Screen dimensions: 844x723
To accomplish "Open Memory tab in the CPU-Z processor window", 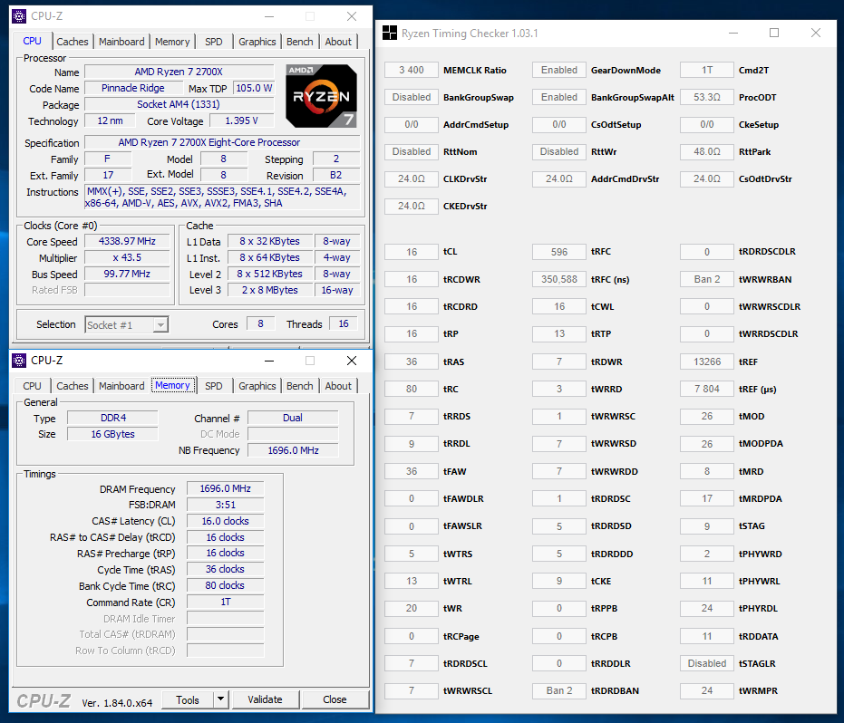I will pos(172,42).
